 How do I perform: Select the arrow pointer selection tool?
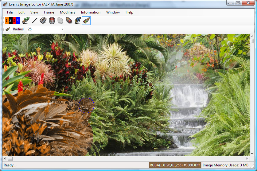click(60, 21)
